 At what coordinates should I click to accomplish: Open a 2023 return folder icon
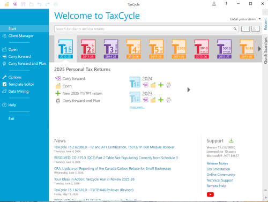[x=153, y=100]
